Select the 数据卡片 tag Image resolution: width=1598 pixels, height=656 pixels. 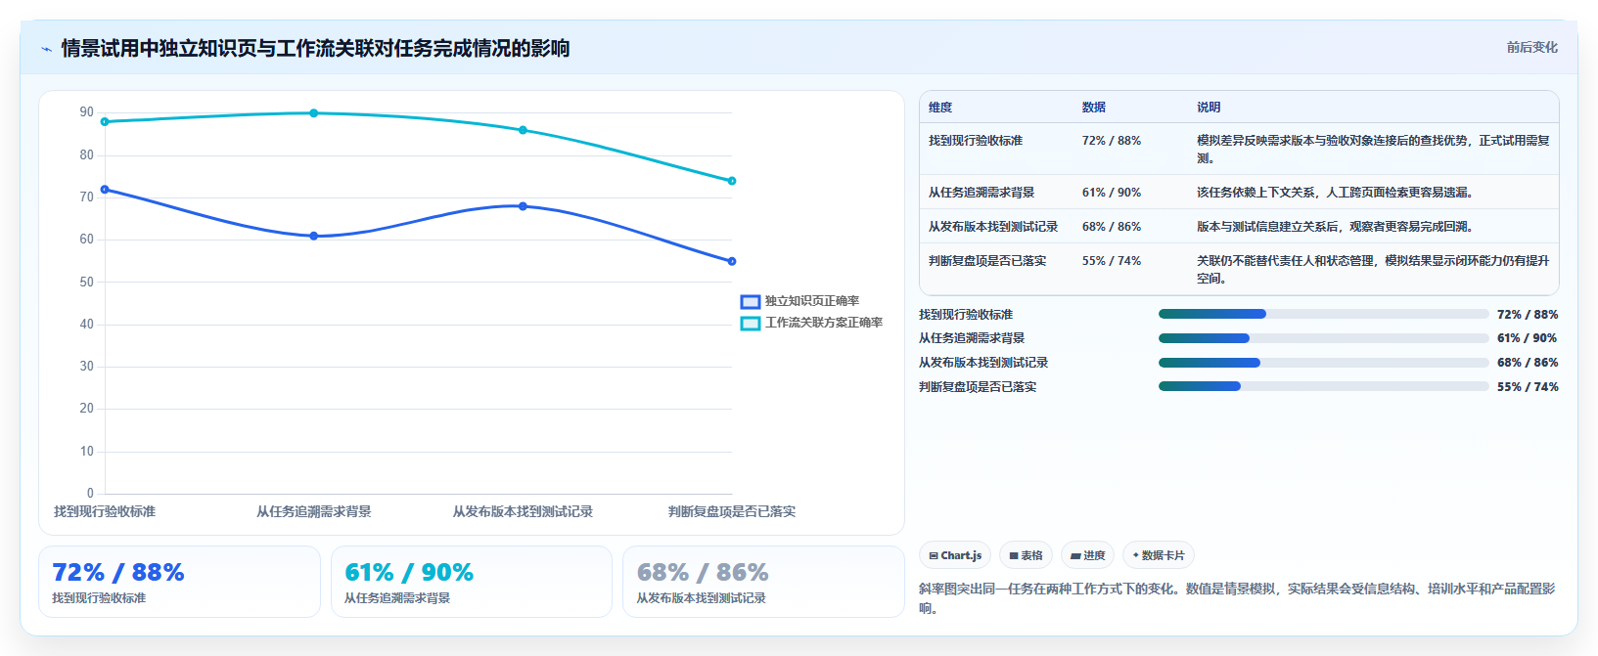pos(1159,555)
